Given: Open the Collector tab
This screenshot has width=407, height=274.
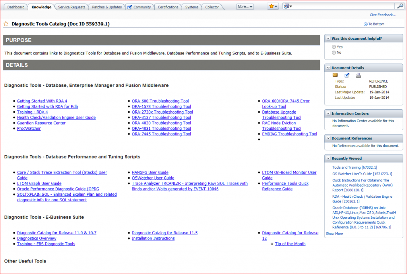Looking at the screenshot, I should pos(212,7).
